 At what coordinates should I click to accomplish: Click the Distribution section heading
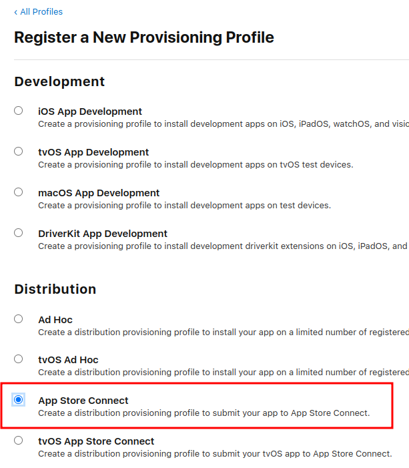click(x=55, y=289)
